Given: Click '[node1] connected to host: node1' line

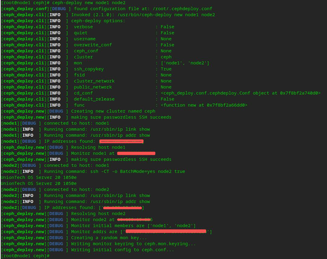Looking at the screenshot, I should tap(55, 123).
